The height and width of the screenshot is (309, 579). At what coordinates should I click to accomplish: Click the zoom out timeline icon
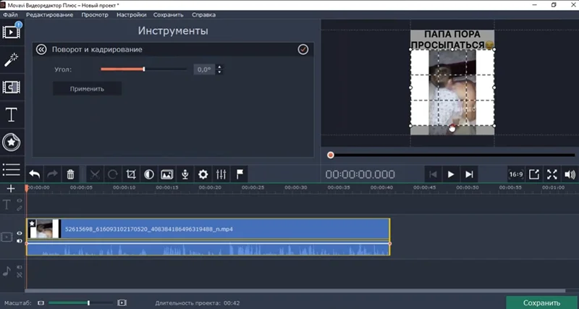tap(41, 303)
